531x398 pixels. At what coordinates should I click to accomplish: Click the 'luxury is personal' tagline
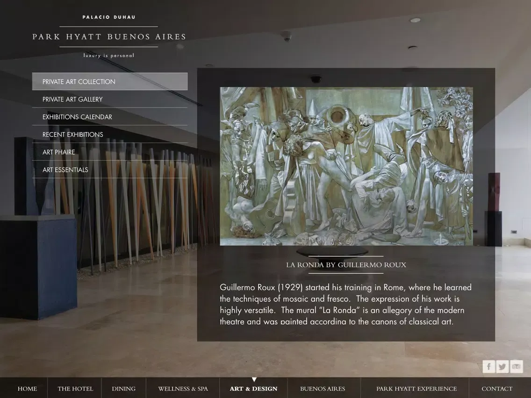(109, 55)
